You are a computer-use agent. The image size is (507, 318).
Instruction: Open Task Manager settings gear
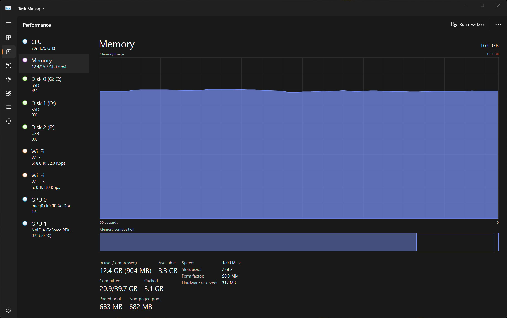coord(9,310)
